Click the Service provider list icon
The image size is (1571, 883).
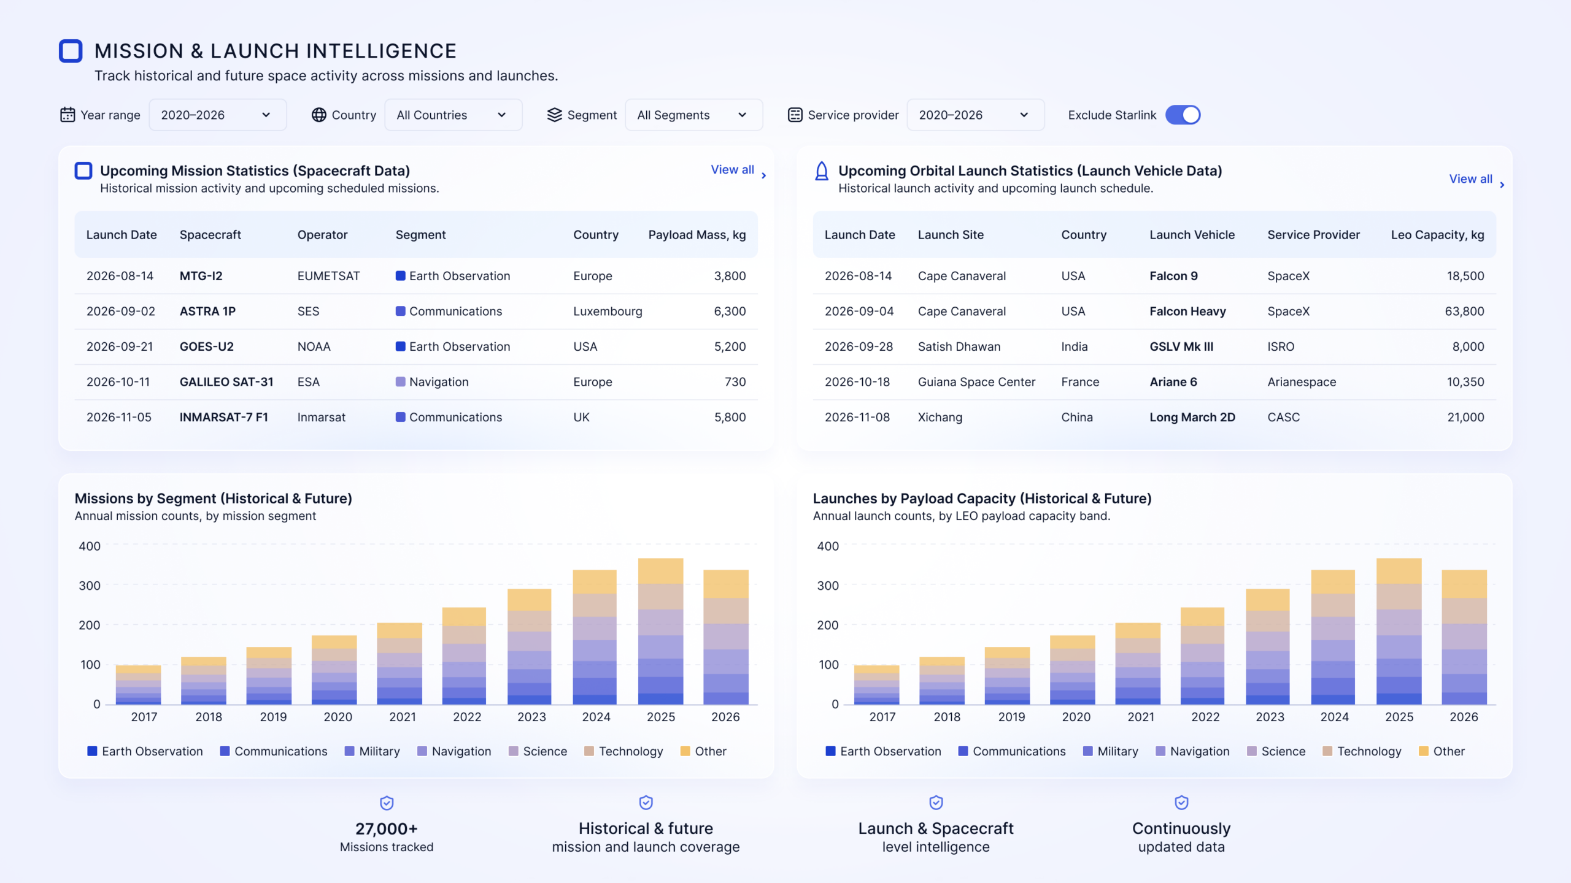tap(795, 115)
